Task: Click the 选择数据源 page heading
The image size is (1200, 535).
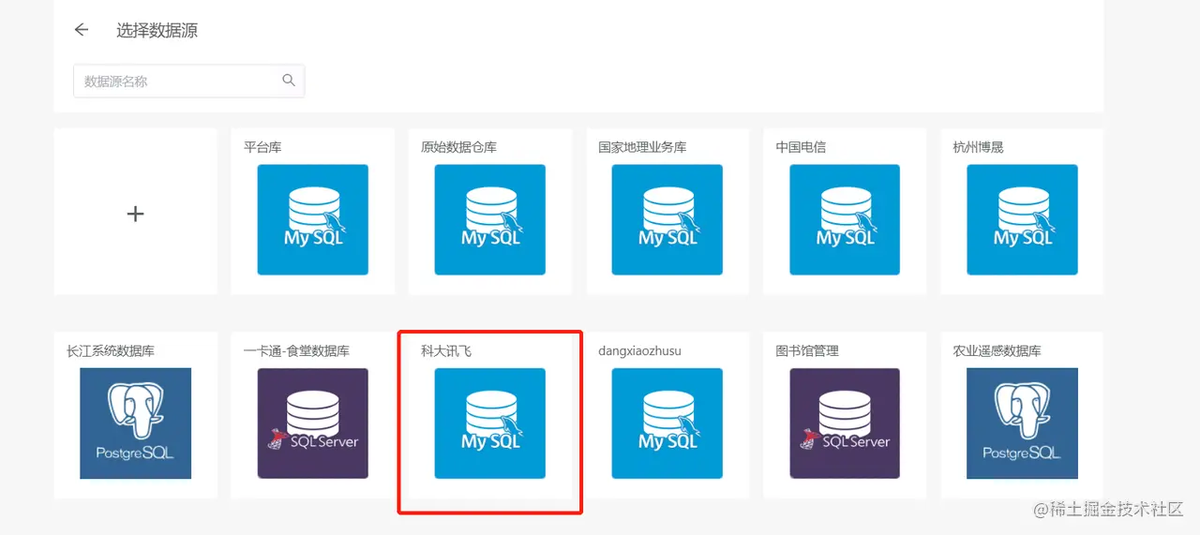Action: pyautogui.click(x=157, y=30)
